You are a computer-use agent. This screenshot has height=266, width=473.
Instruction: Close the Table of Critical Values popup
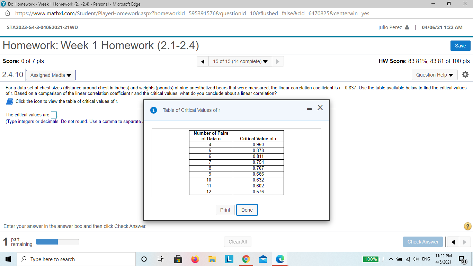point(320,108)
